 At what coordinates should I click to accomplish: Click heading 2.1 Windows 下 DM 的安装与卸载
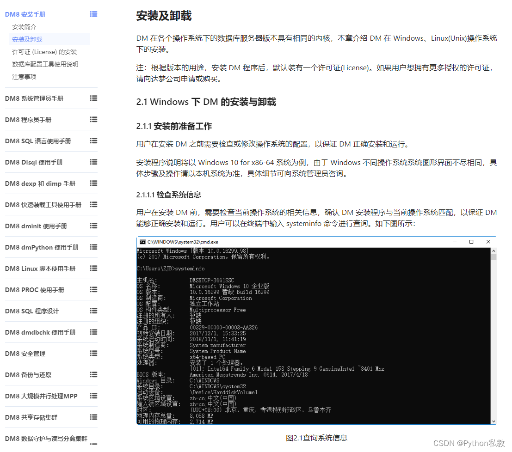(206, 102)
